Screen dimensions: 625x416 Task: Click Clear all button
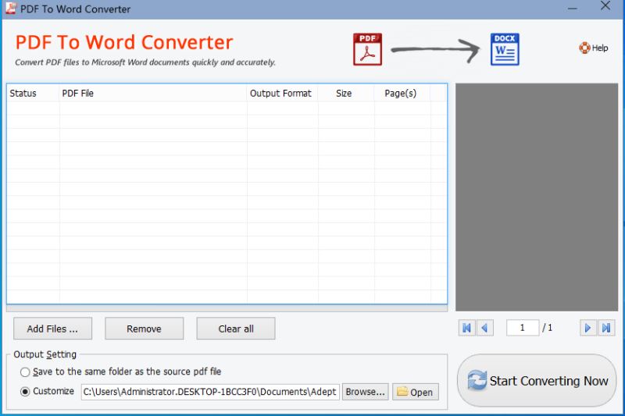point(236,329)
